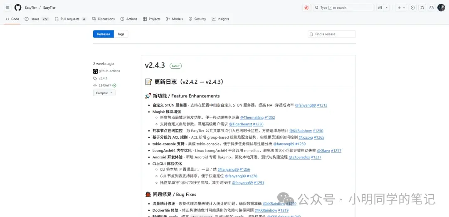Open the v2.4.3 release title
The width and height of the screenshot is (449, 217).
[x=155, y=65]
